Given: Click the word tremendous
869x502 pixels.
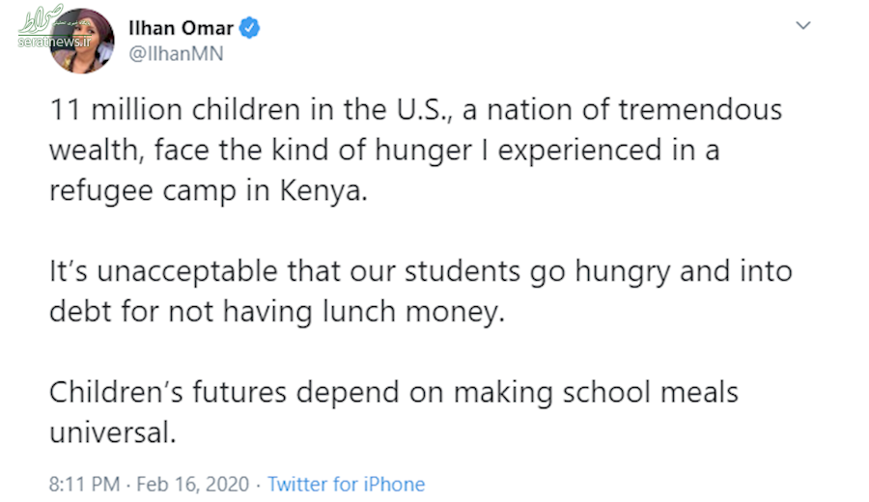Looking at the screenshot, I should point(701,110).
